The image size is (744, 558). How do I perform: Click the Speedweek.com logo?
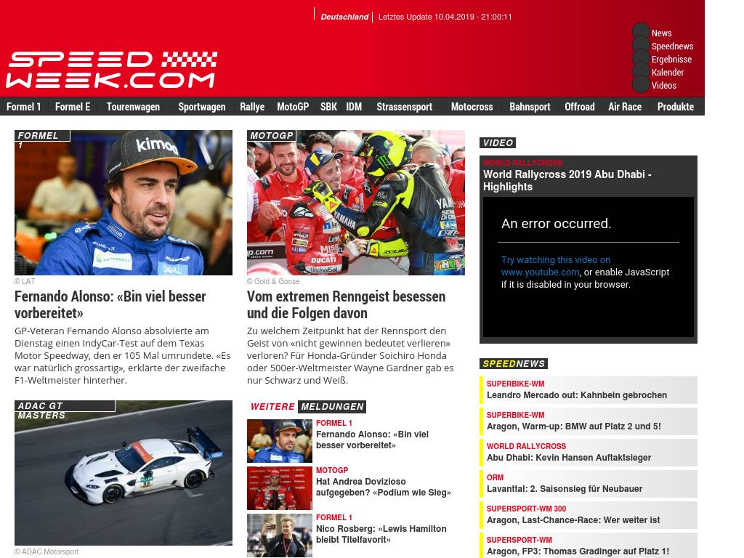pyautogui.click(x=112, y=70)
